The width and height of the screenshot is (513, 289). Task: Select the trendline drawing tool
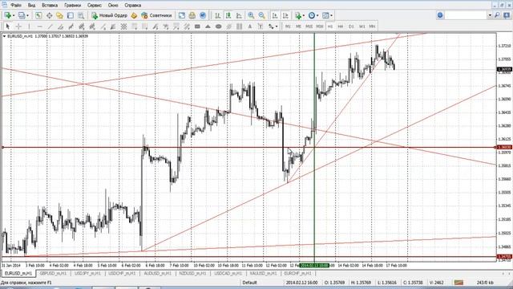point(50,26)
